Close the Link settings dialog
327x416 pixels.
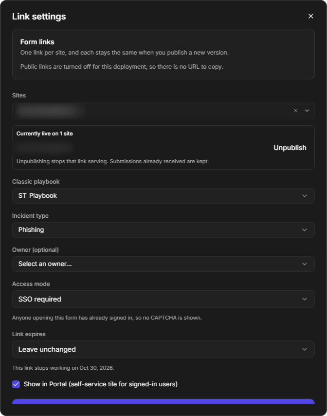coord(311,16)
